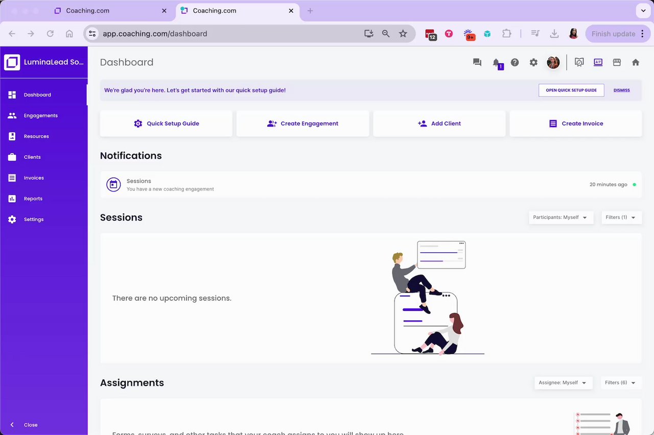Open the browser tab list chevron

(643, 11)
